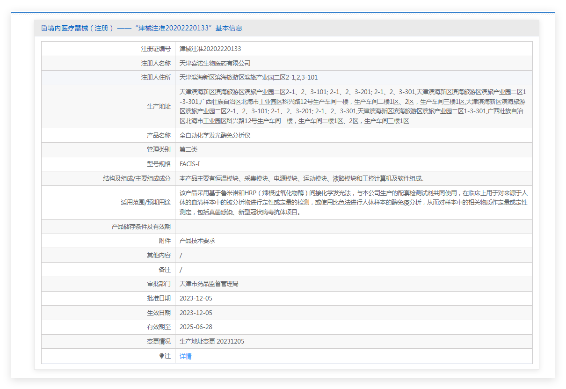Click the 适用范围/预期用途 description paragraph

353,202
